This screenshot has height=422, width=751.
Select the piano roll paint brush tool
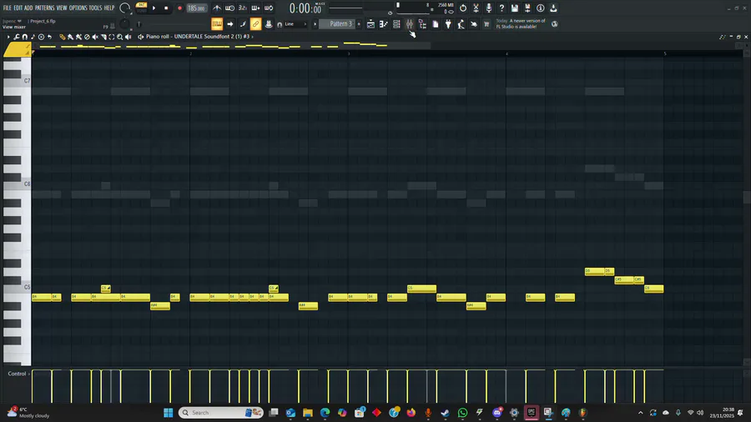70,37
